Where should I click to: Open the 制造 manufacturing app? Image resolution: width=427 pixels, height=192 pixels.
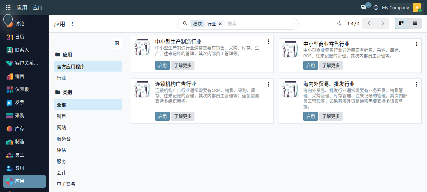24,142
